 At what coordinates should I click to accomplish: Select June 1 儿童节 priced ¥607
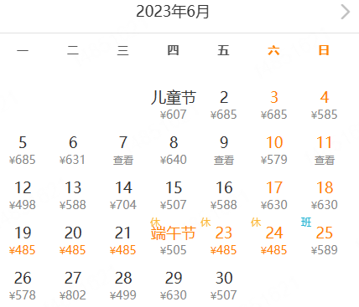[x=174, y=105]
